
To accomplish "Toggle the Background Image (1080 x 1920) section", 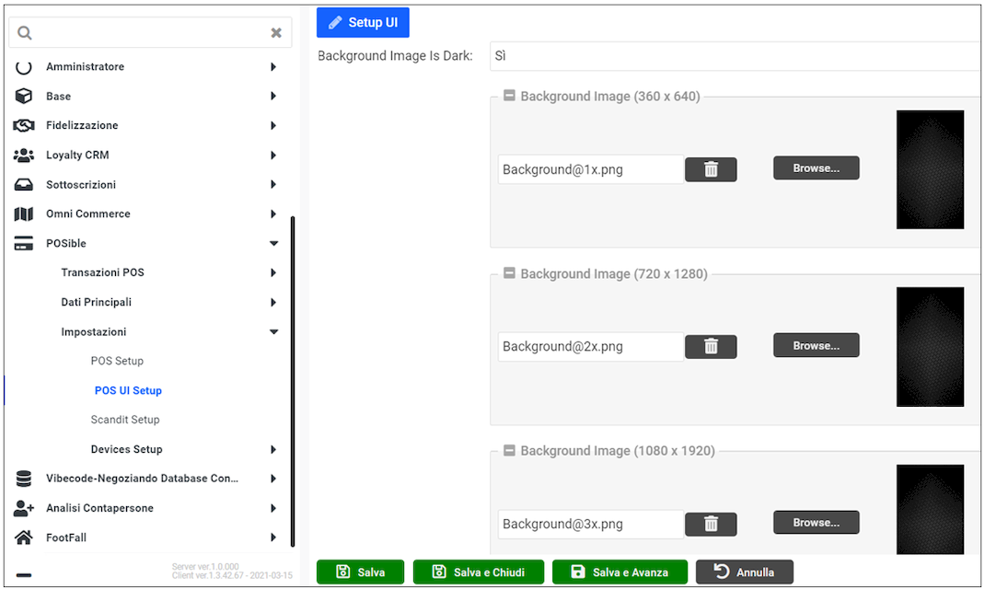I will coord(509,450).
